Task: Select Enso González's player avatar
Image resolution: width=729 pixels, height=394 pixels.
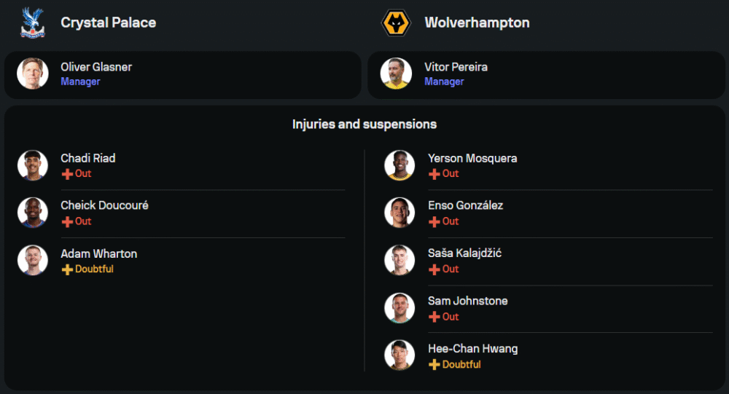Action: pos(399,213)
